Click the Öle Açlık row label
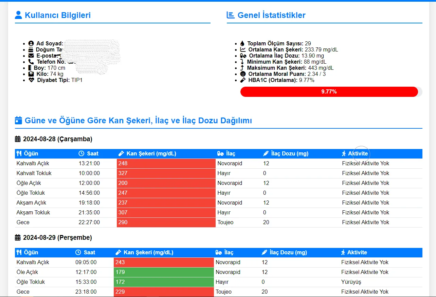The width and height of the screenshot is (436, 297). [x=27, y=272]
